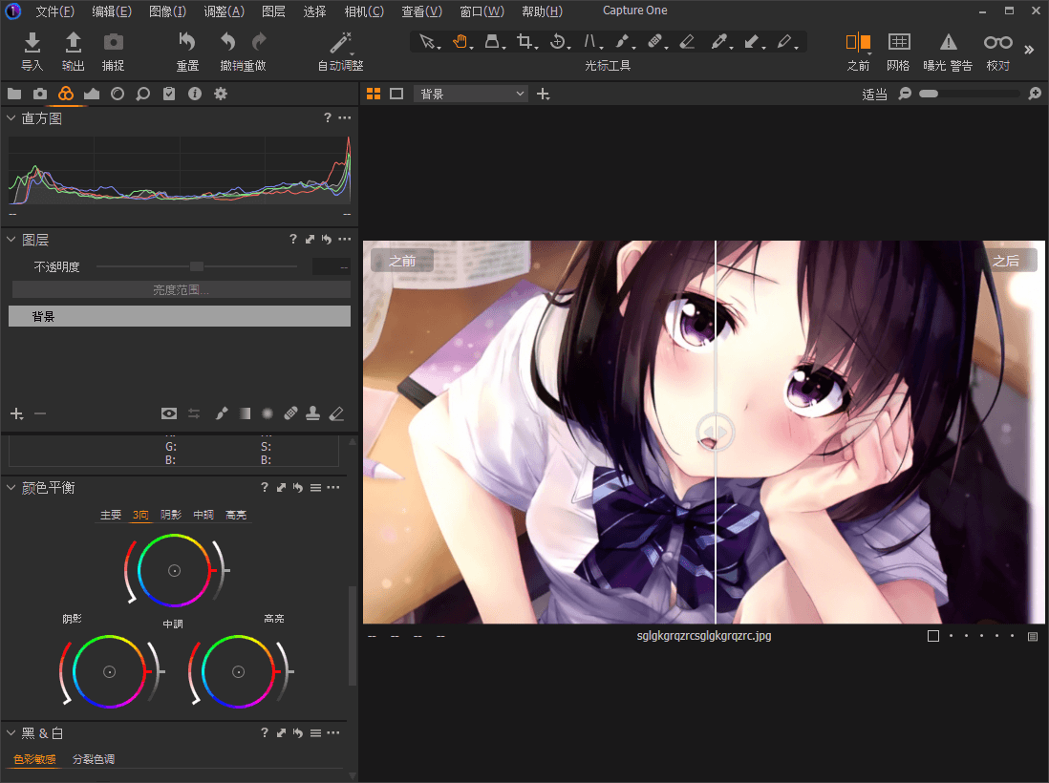
Task: Select the eyedropper color picker tool
Action: pyautogui.click(x=719, y=41)
